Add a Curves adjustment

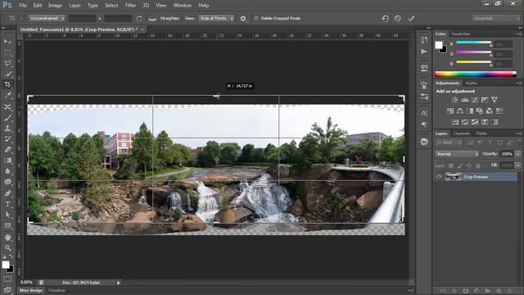(475, 100)
